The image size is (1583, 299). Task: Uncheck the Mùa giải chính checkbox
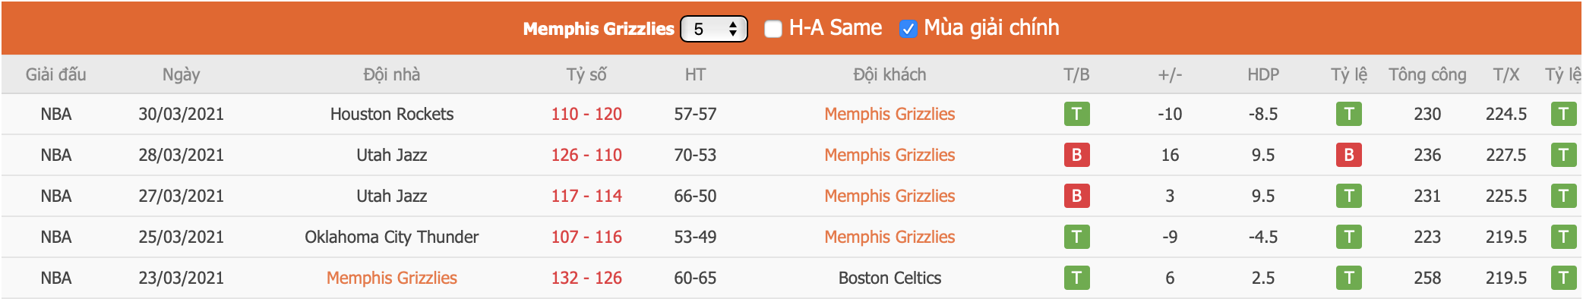tap(907, 29)
